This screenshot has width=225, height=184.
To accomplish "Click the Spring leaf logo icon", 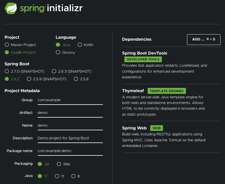I will [11, 8].
